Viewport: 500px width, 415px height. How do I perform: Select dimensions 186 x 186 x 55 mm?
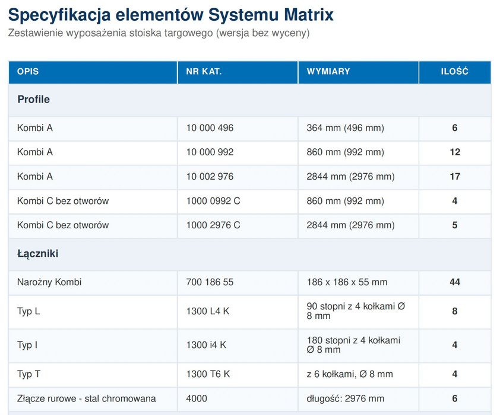(347, 282)
